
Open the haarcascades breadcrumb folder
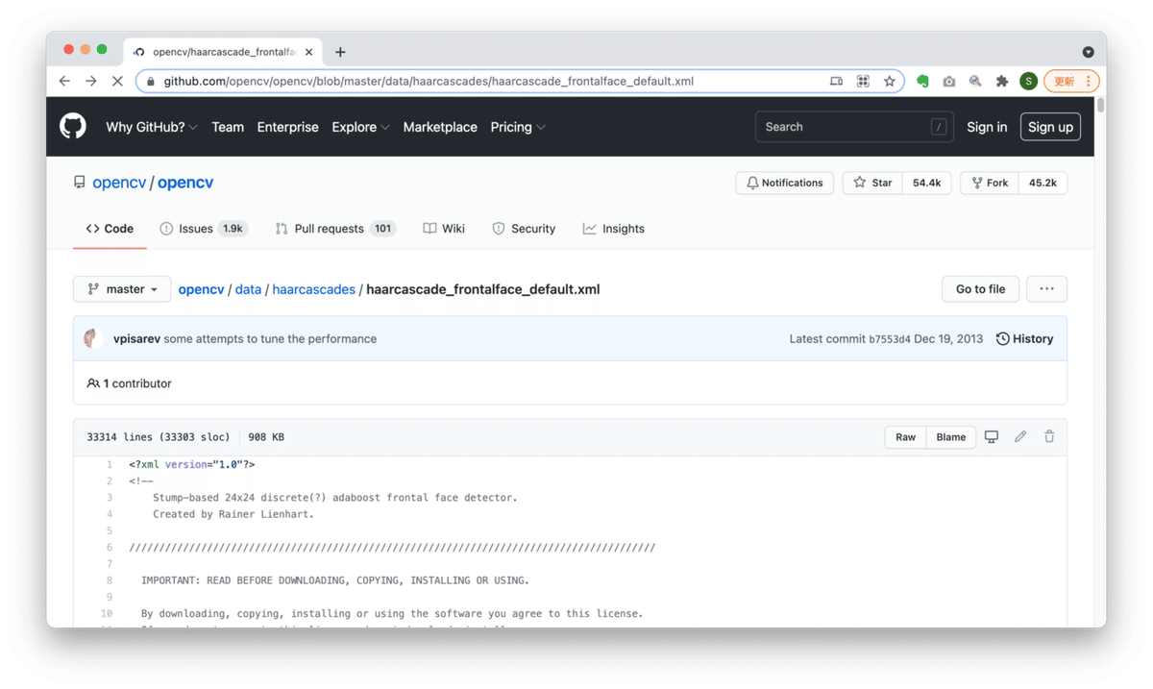313,289
